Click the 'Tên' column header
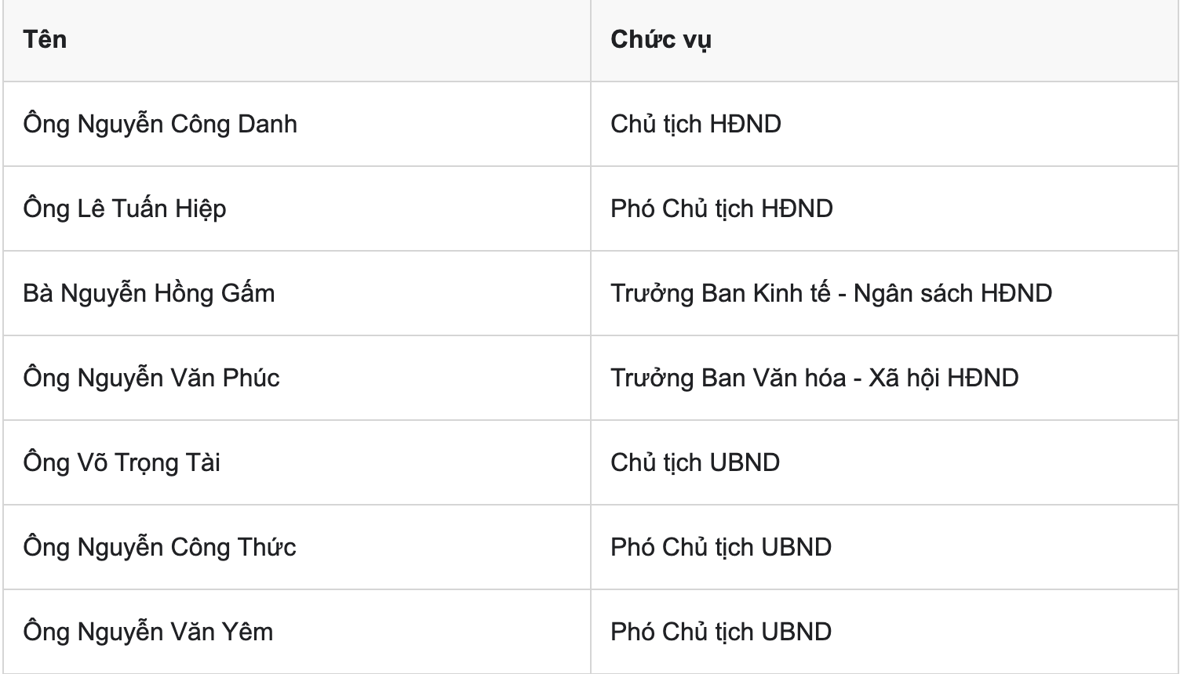 (45, 39)
